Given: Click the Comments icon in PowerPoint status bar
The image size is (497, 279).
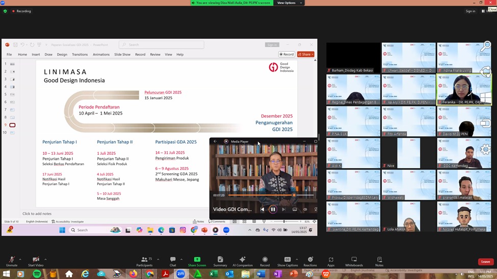Looking at the screenshot, I should pyautogui.click(x=217, y=221).
